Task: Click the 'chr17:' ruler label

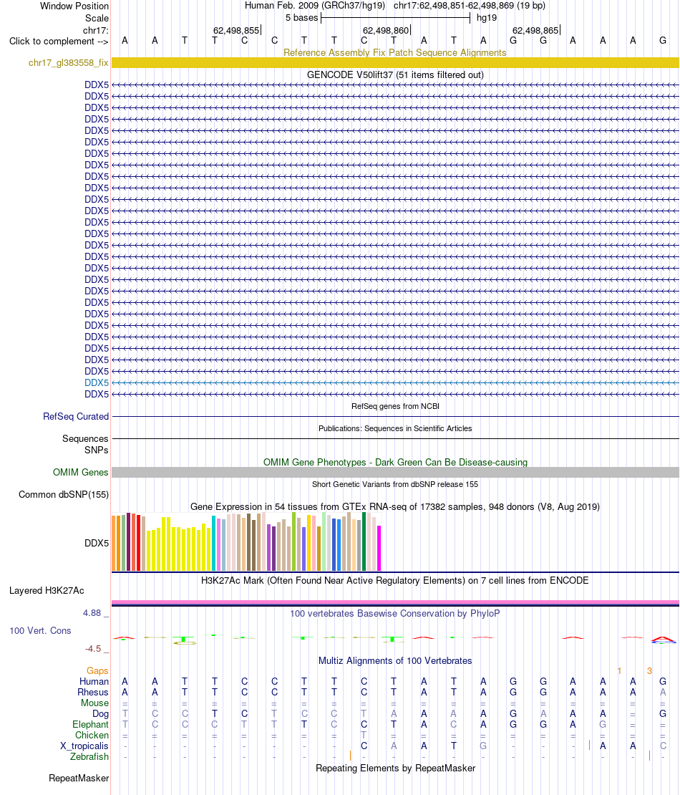Action: pos(96,30)
